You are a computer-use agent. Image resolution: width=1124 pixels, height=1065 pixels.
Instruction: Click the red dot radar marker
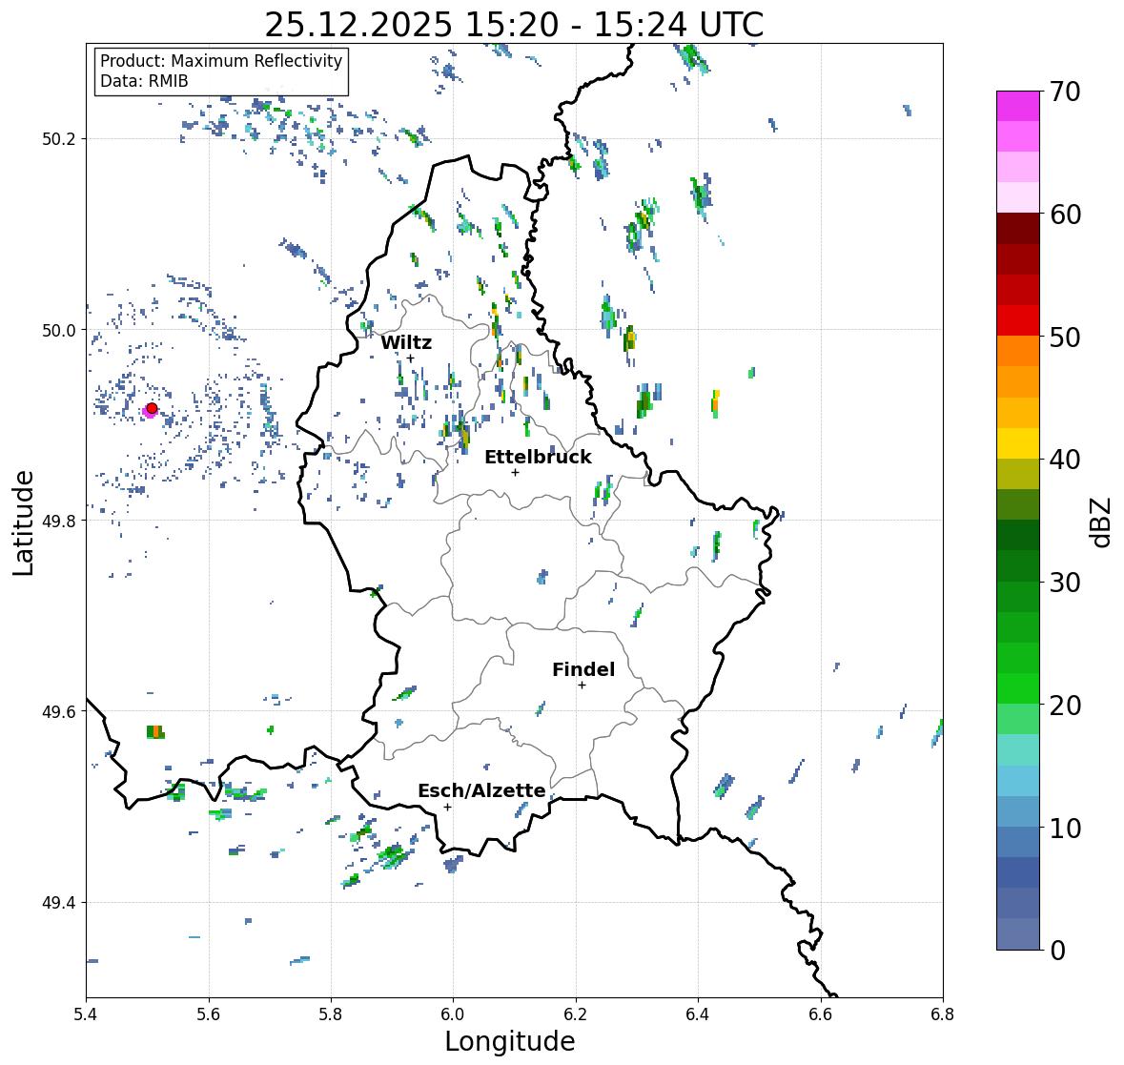pyautogui.click(x=152, y=408)
